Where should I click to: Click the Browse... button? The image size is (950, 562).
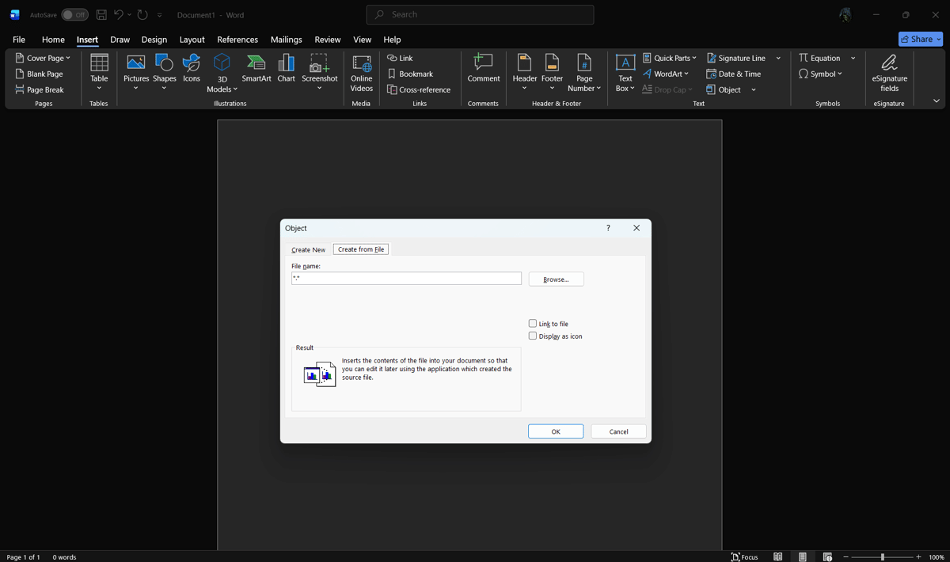click(x=556, y=279)
